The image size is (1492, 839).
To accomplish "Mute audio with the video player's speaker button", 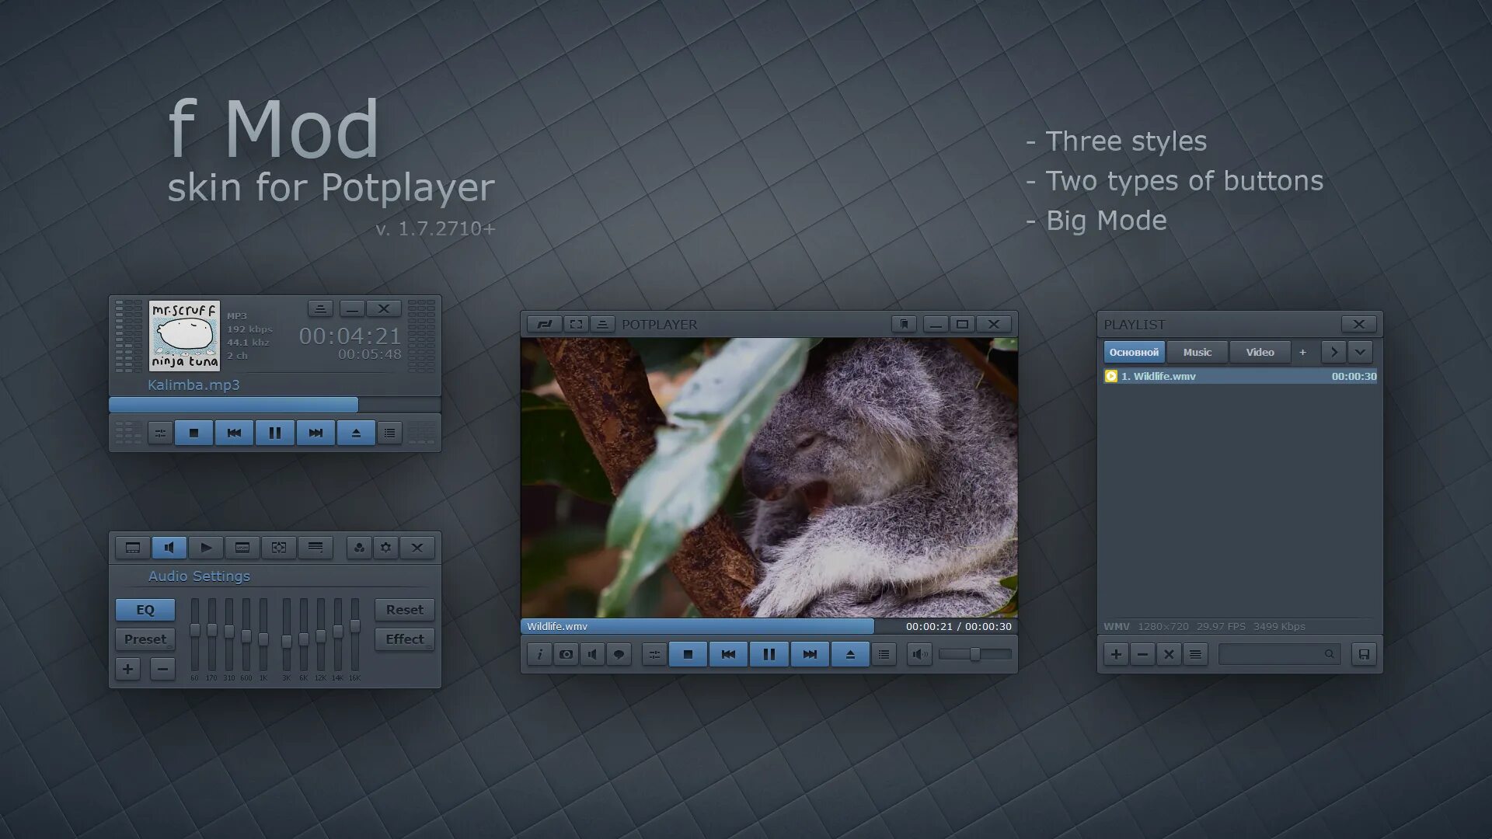I will (919, 654).
